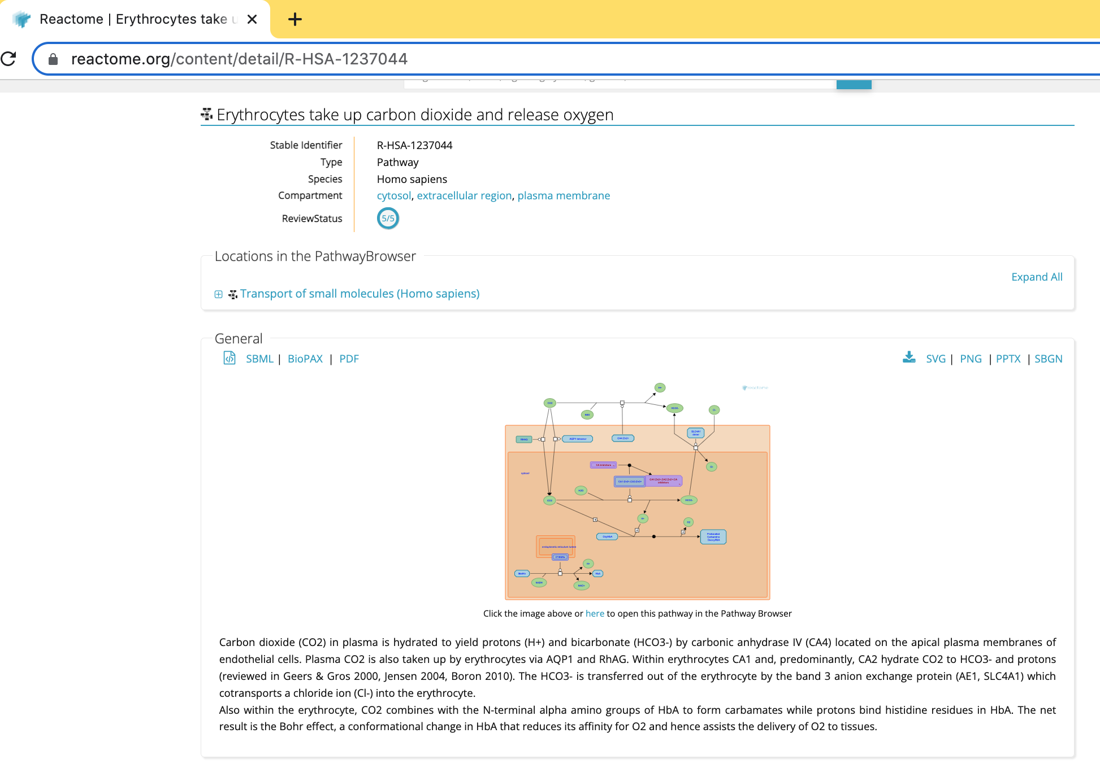The image size is (1100, 768).
Task: Open the PDF export link
Action: click(349, 359)
